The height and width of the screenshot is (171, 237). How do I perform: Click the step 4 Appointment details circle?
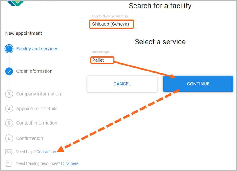[9, 109]
